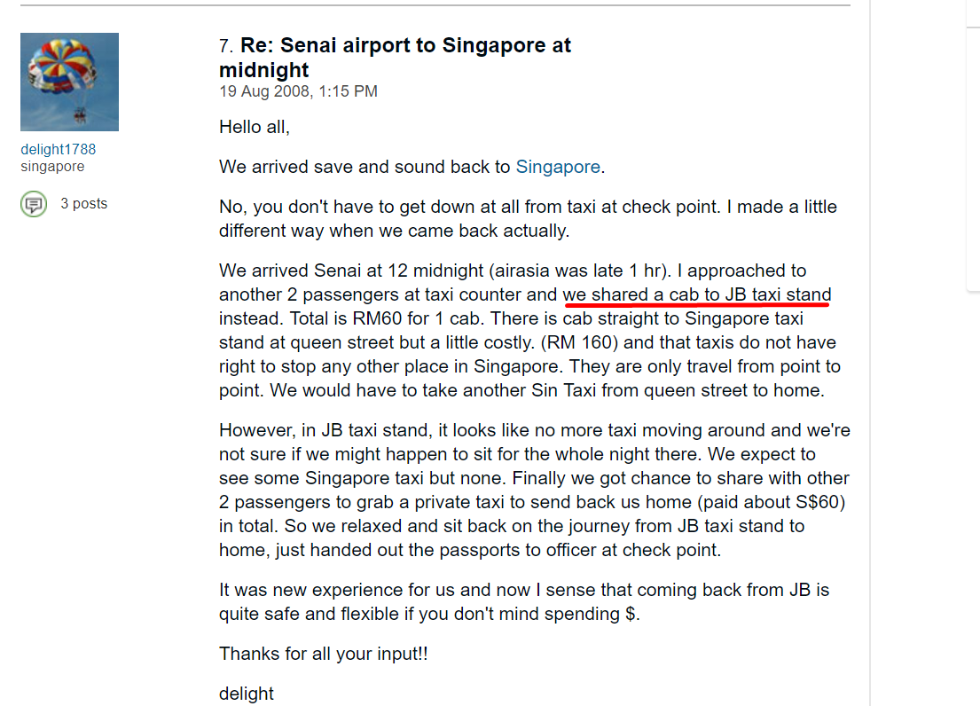This screenshot has height=706, width=980.
Task: Open the parasail avatar picture
Action: click(x=69, y=82)
